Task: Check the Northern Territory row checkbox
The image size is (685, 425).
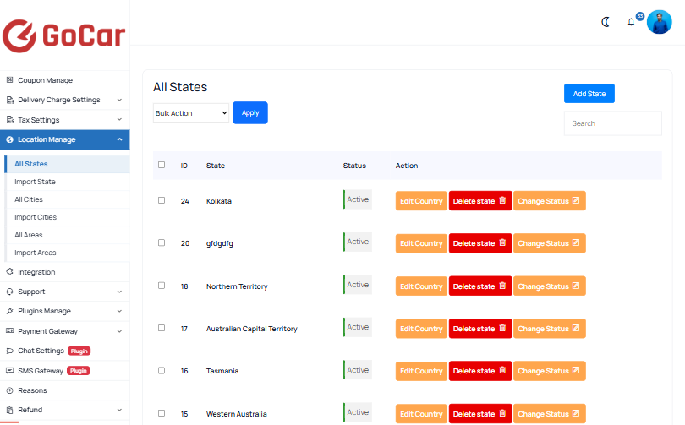Action: 162,286
